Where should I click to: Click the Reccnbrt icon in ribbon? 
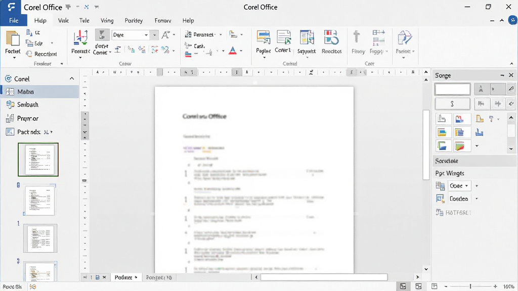(x=41, y=54)
